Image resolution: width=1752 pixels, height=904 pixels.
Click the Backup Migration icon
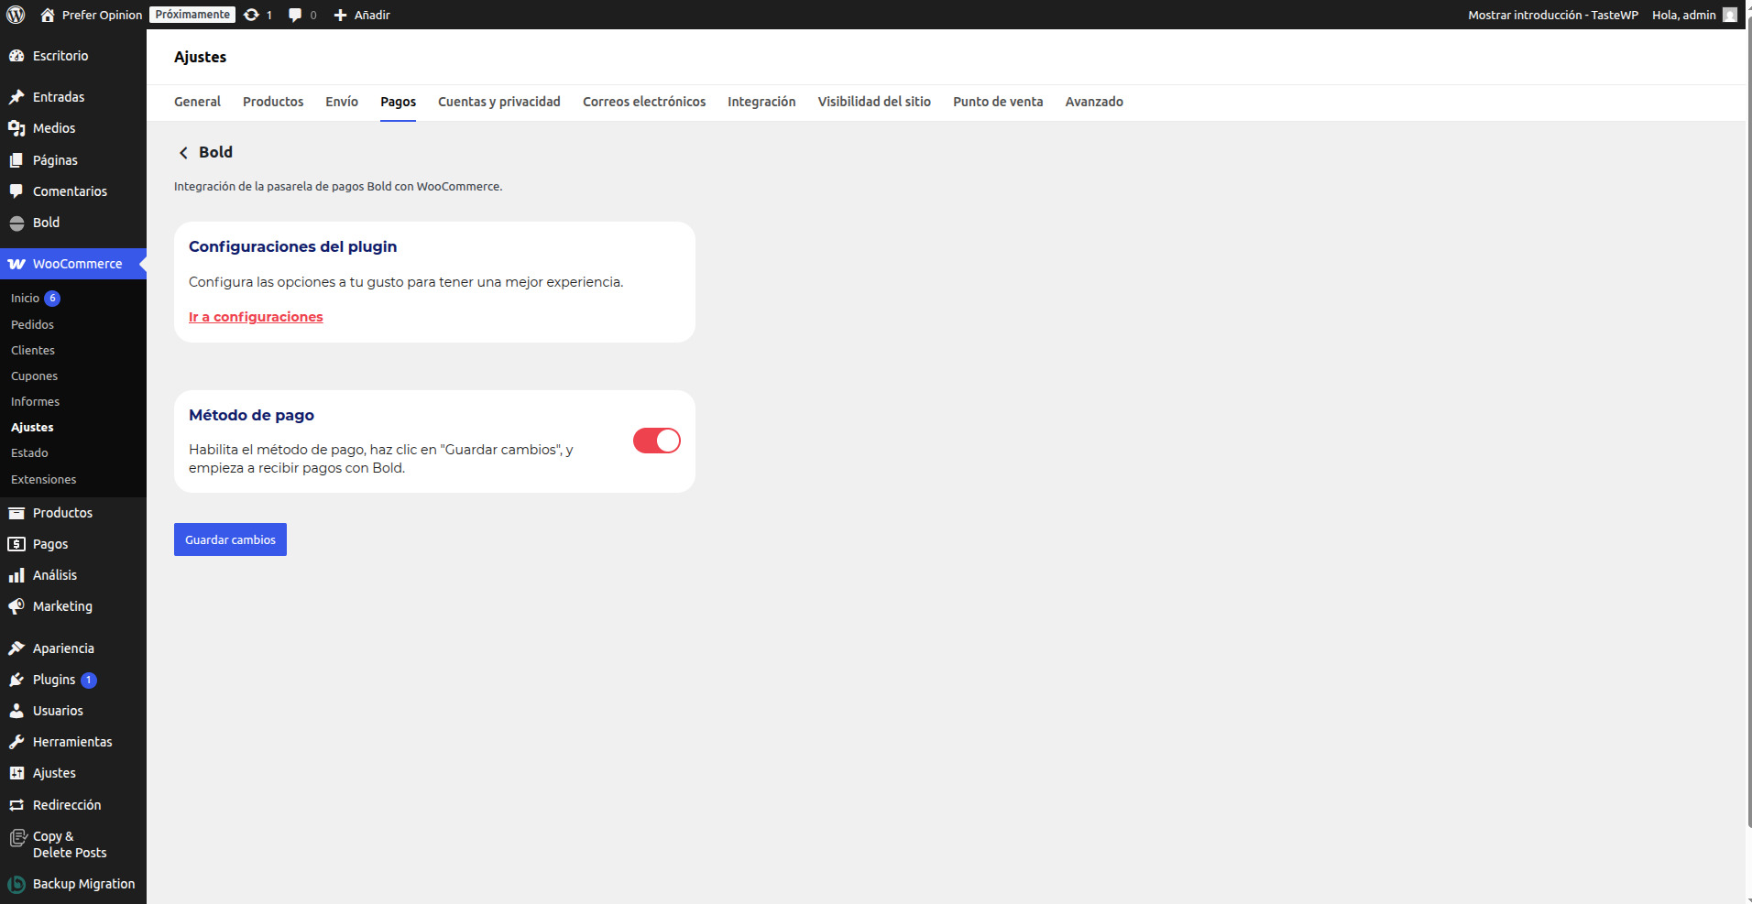[16, 884]
